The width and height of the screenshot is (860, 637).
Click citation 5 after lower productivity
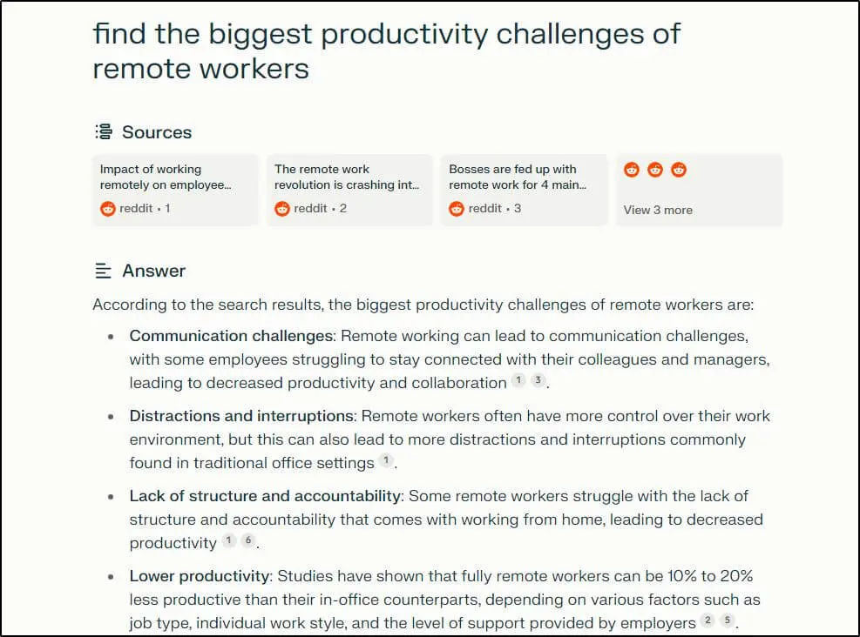pos(728,620)
